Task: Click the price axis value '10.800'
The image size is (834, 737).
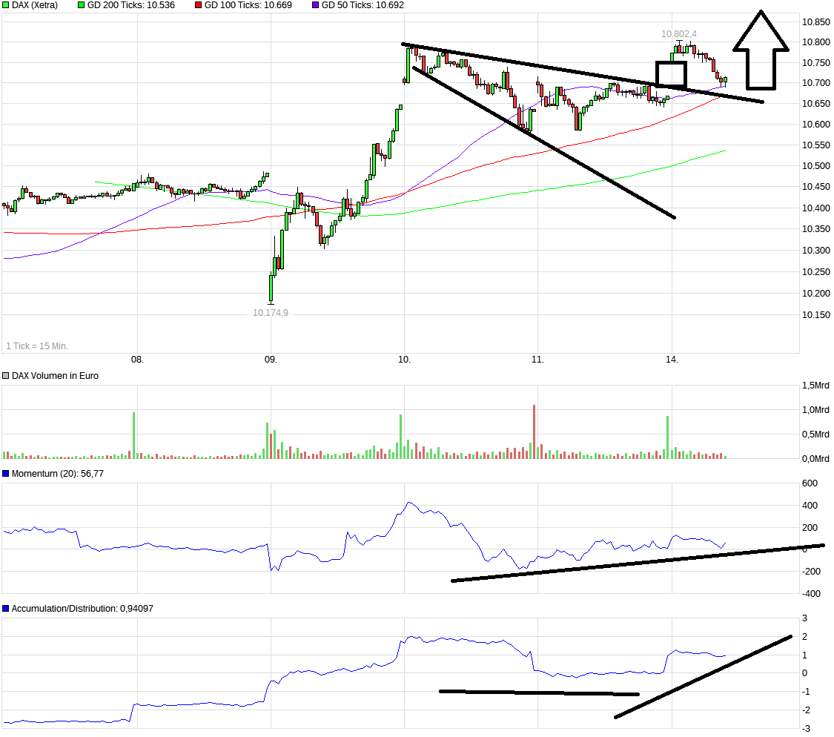Action: [x=816, y=42]
